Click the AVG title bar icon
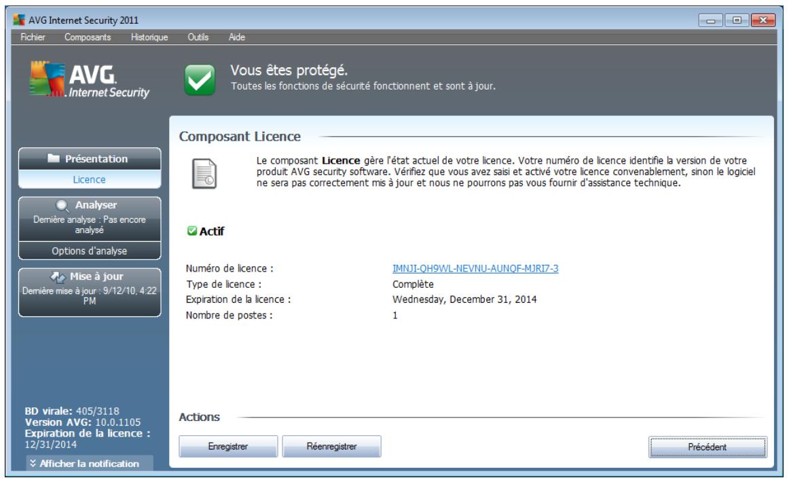 pyautogui.click(x=19, y=20)
